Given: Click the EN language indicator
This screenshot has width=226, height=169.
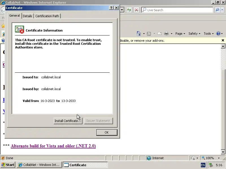Looking at the screenshot, I should click(203, 165).
